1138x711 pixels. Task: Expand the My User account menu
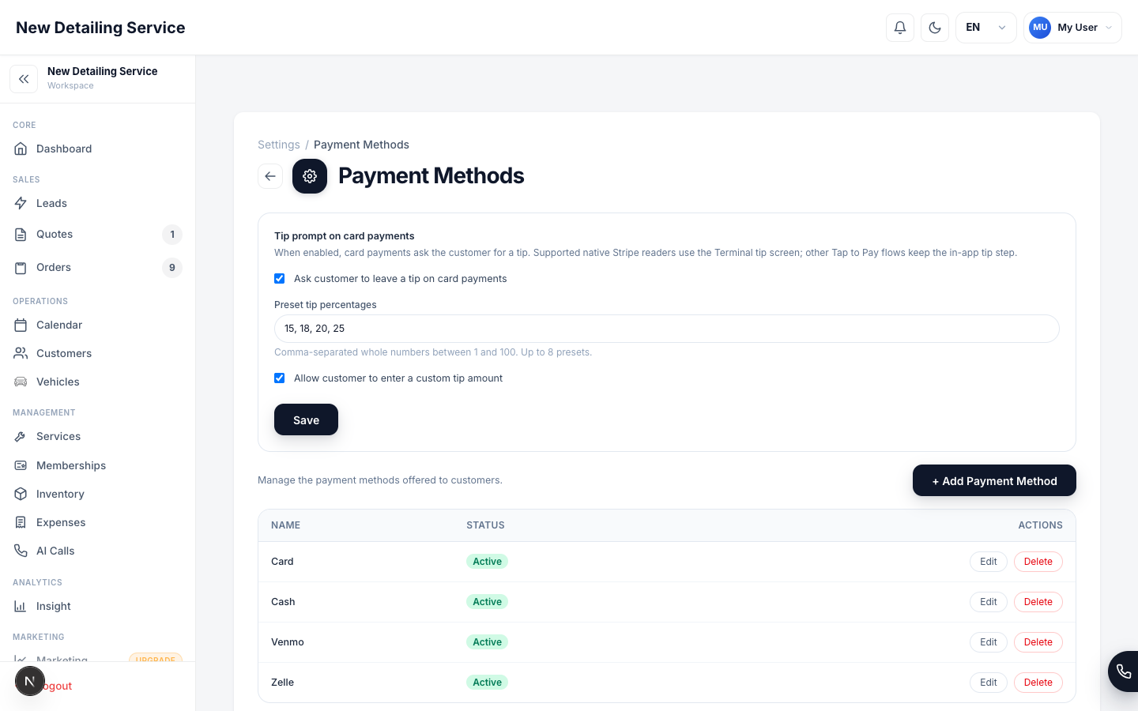click(1072, 28)
